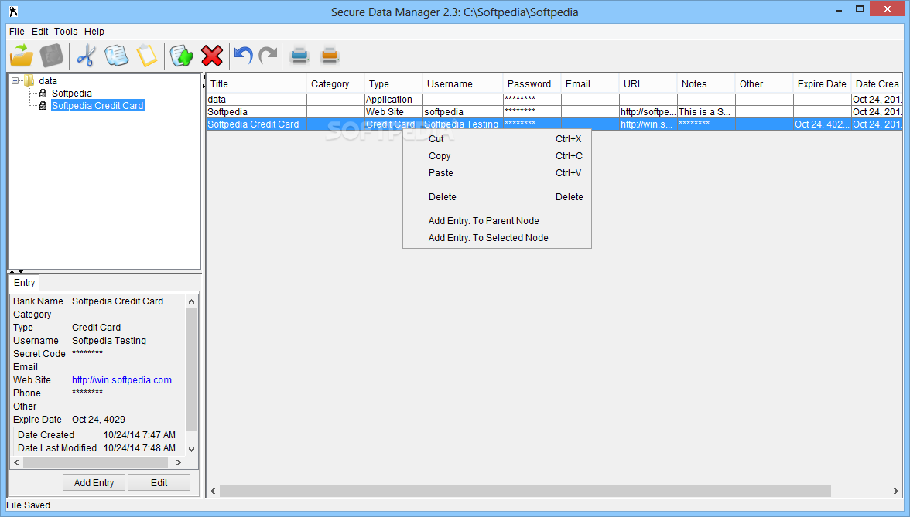Sort by the Category column header
This screenshot has height=517, width=910.
click(x=336, y=84)
